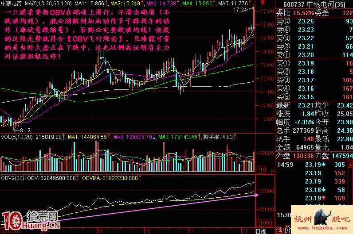Image resolution: width=353 pixels, height=234 pixels.
Task: Select the 买② 23.18 bid row
Action: click(314, 72)
